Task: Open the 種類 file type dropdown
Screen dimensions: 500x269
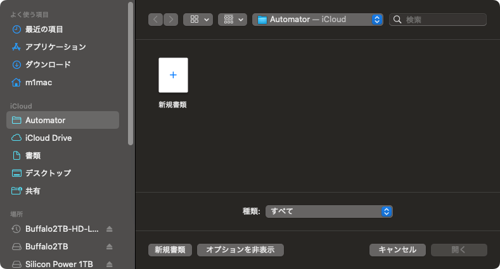Action: (329, 212)
